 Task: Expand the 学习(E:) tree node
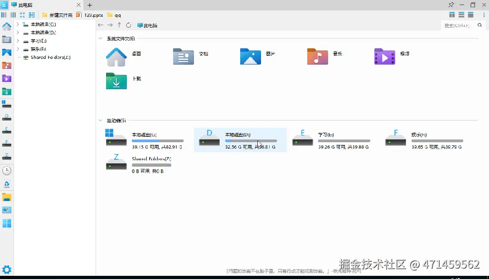[18, 40]
